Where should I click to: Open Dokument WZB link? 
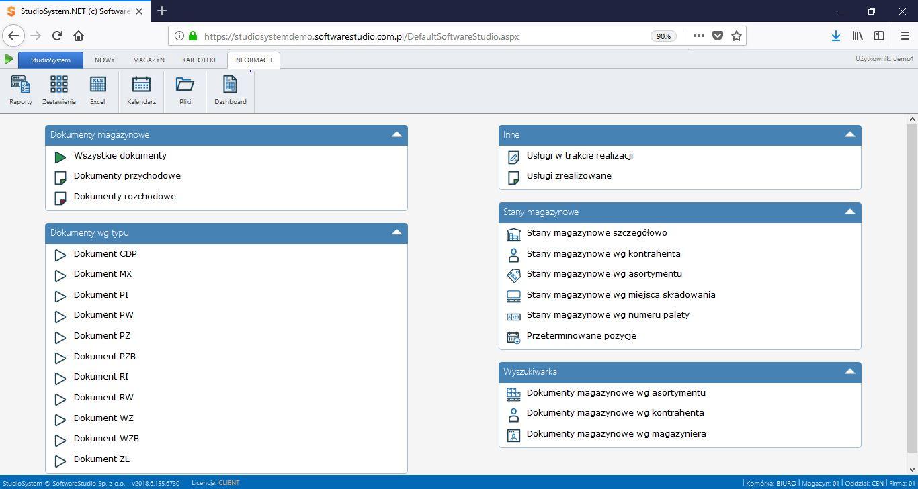(106, 439)
